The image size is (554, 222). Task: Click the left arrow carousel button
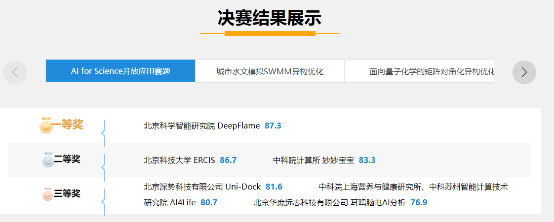15,72
